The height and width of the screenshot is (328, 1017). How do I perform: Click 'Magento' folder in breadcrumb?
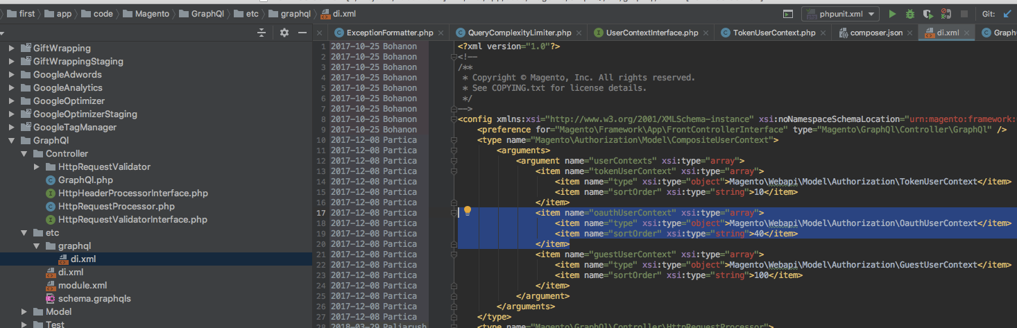[x=145, y=14]
